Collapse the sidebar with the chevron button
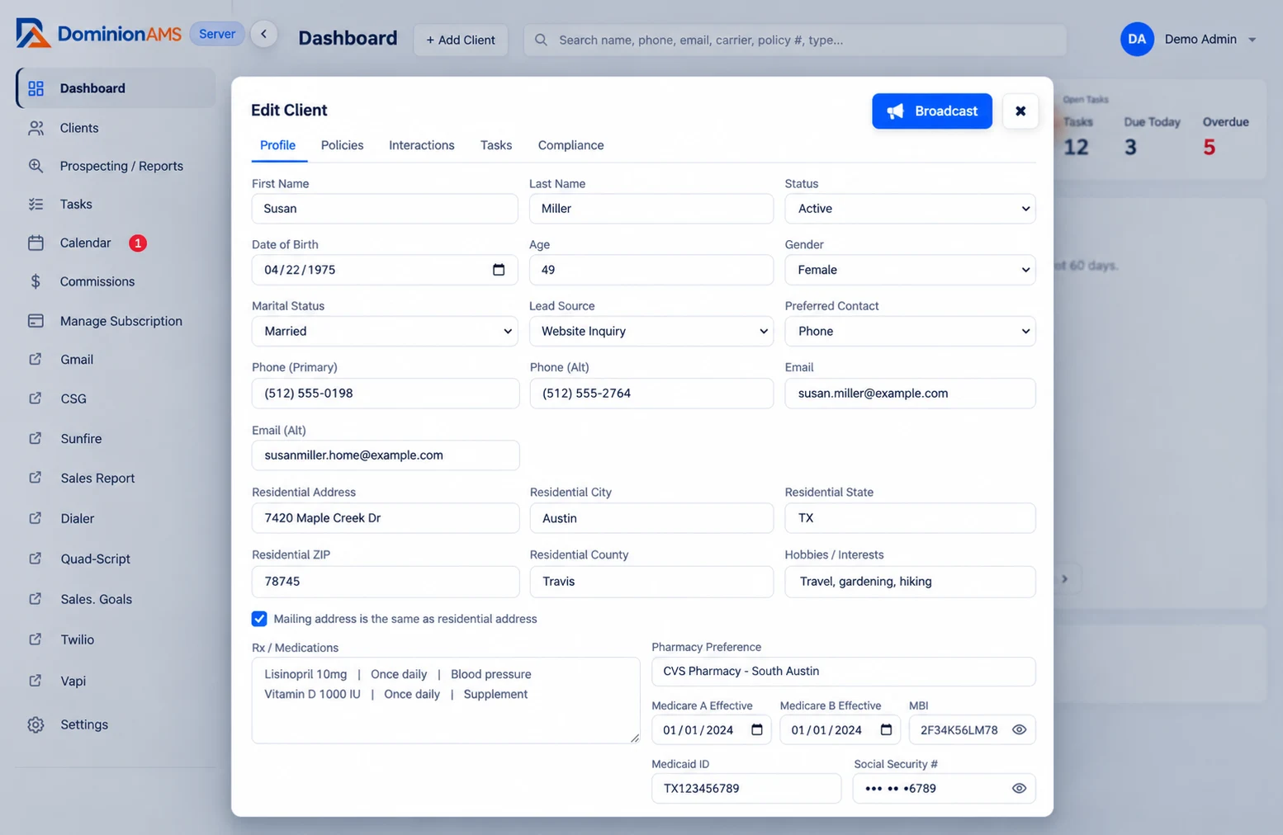 tap(264, 34)
